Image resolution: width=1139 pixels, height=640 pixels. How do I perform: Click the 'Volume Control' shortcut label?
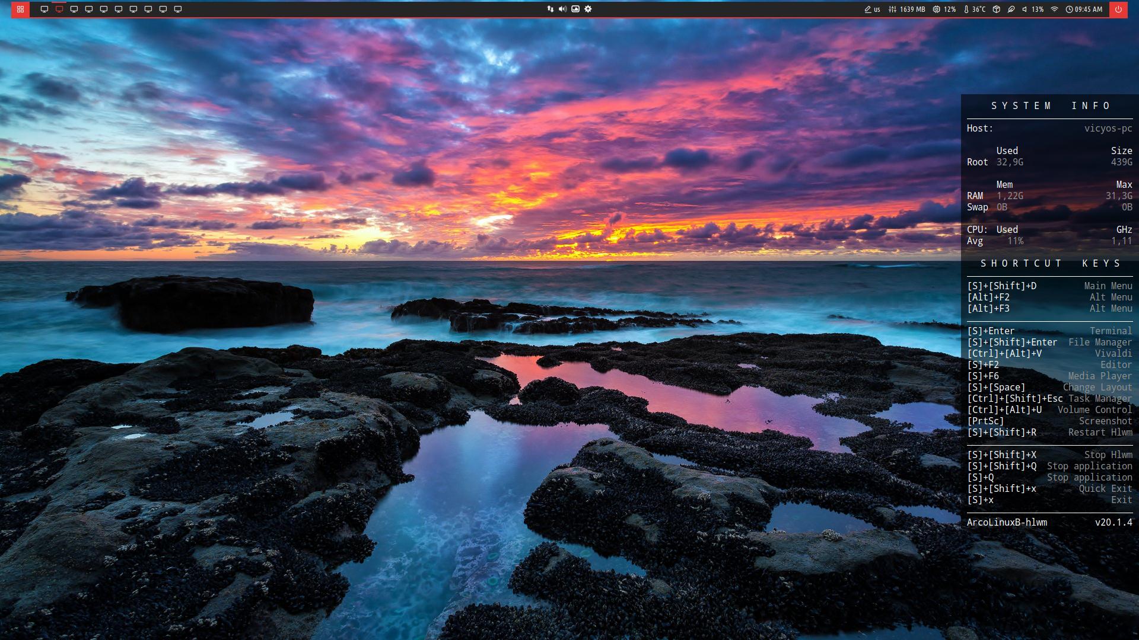point(1095,409)
